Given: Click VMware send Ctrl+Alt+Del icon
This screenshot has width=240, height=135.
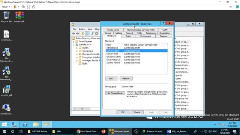Looking at the screenshot, I should click(x=23, y=7).
